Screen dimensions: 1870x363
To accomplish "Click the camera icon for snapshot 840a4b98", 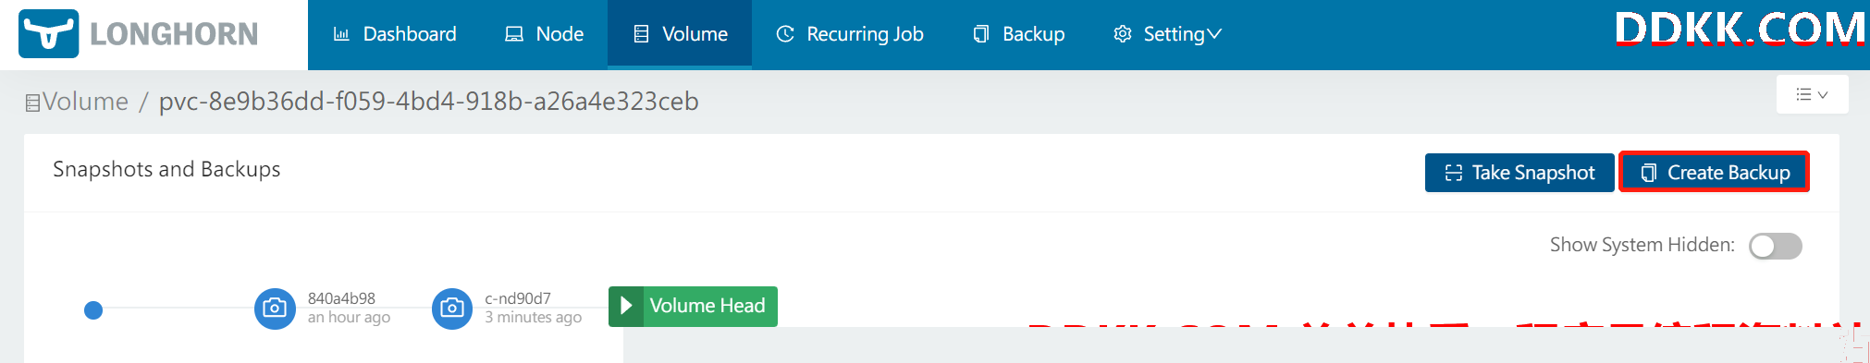I will pyautogui.click(x=275, y=308).
